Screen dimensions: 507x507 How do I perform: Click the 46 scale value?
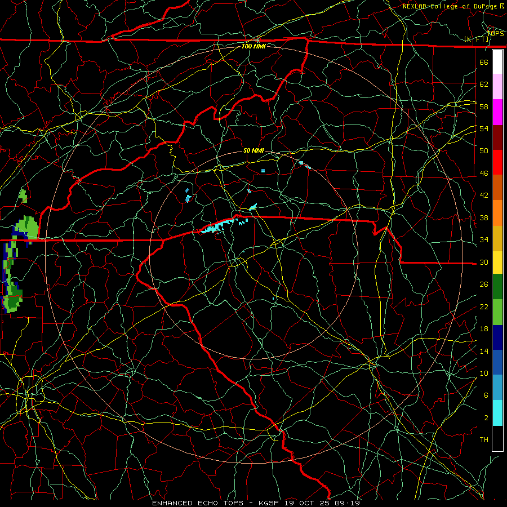click(484, 174)
